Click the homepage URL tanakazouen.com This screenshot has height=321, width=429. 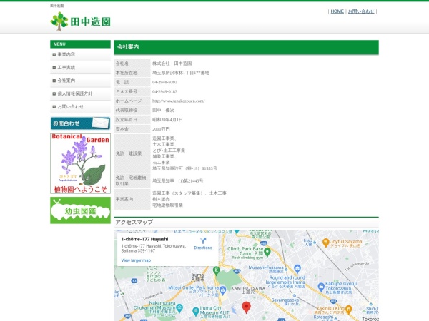(x=178, y=101)
